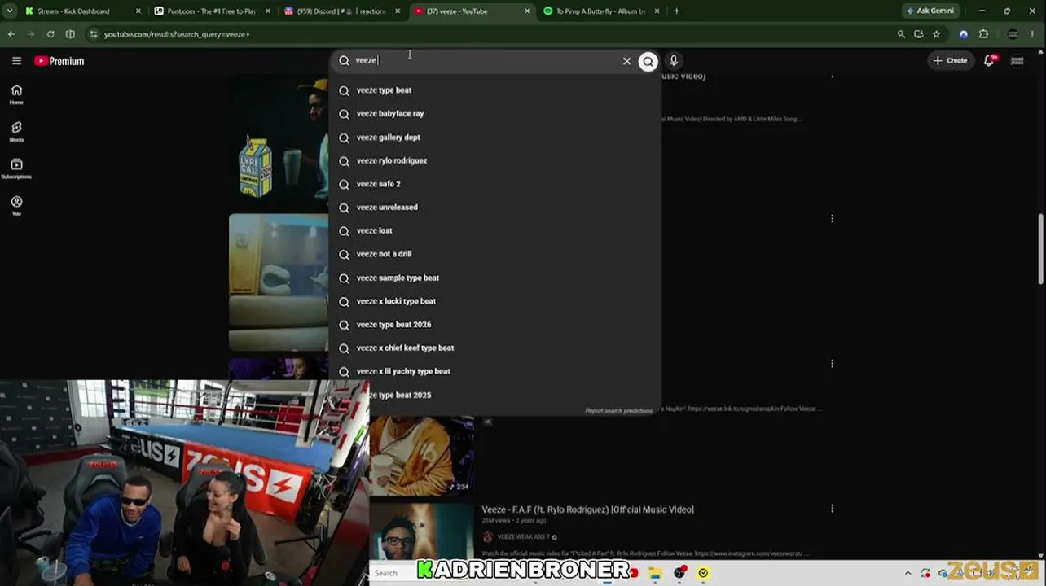Open File Explorer from the taskbar

[655, 573]
